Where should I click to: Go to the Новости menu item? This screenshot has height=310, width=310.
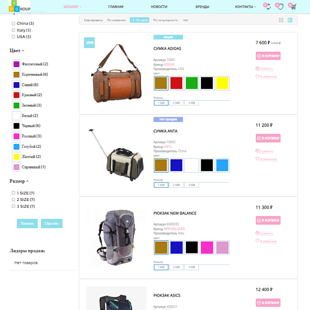159,7
